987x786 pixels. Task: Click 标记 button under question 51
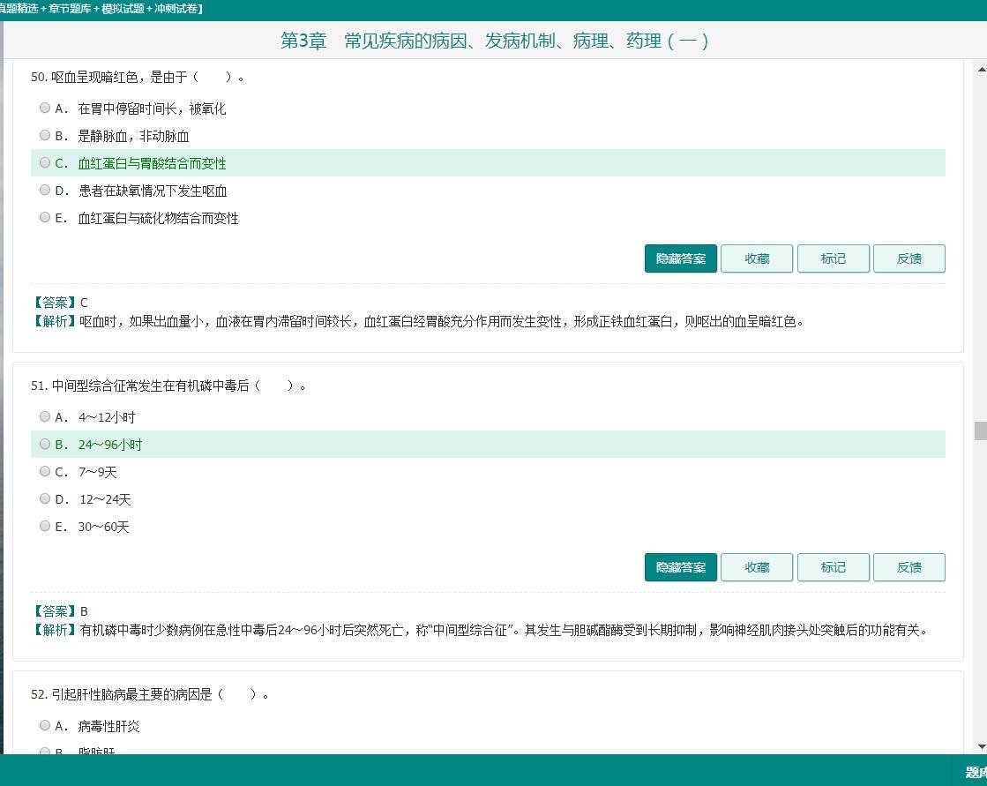point(833,567)
